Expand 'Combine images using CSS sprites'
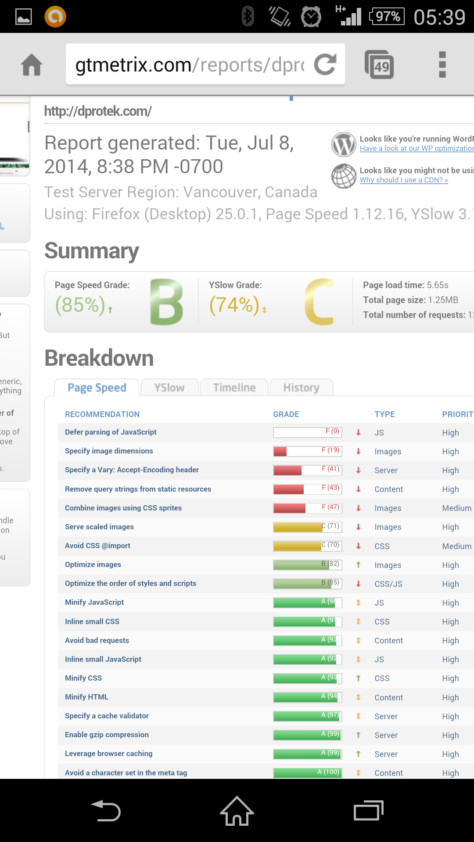Viewport: 474px width, 842px height. (123, 508)
